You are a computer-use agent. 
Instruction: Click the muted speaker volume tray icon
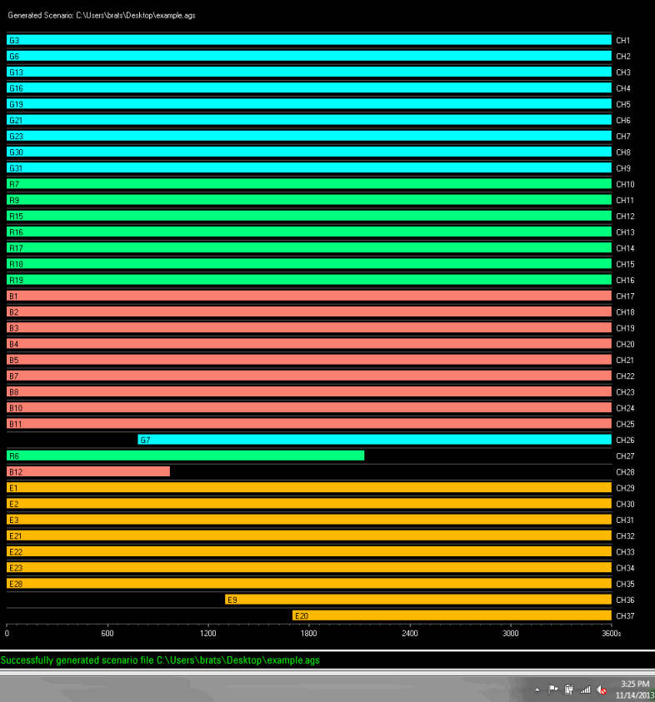click(x=602, y=690)
